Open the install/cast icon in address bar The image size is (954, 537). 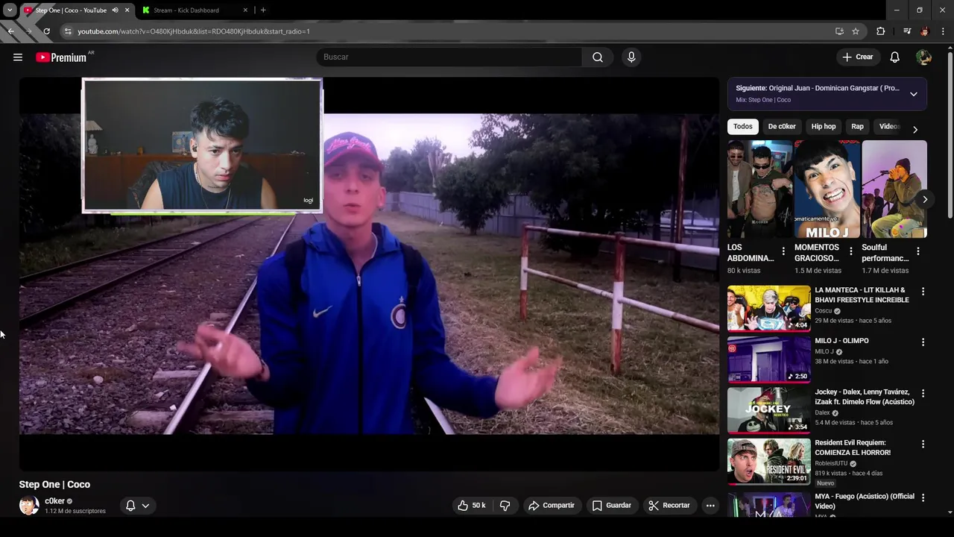[x=839, y=31]
